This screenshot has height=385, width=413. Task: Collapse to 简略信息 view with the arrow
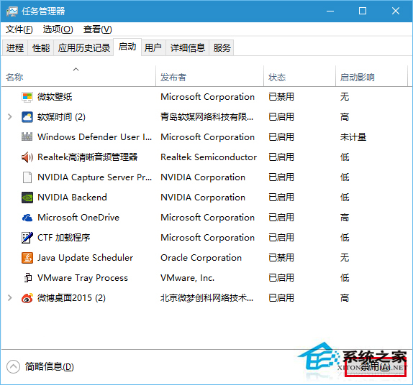coord(13,366)
